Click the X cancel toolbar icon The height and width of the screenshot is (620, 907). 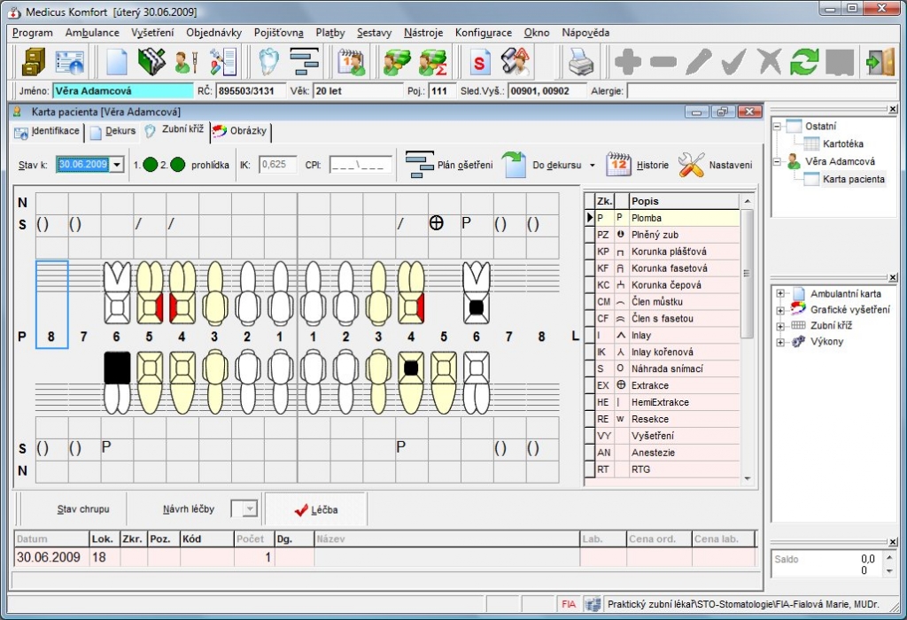770,62
